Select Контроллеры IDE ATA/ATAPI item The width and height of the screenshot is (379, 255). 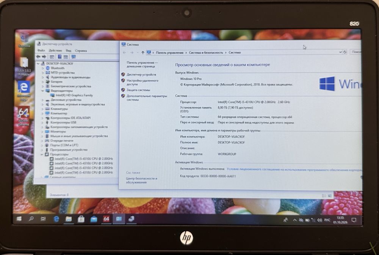click(70, 118)
